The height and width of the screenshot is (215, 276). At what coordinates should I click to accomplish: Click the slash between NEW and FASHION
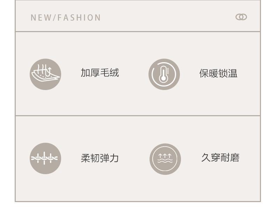pyautogui.click(x=54, y=17)
